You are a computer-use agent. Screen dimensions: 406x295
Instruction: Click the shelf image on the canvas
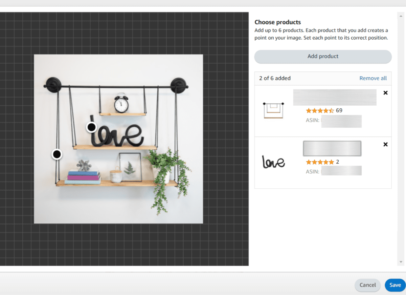[118, 139]
